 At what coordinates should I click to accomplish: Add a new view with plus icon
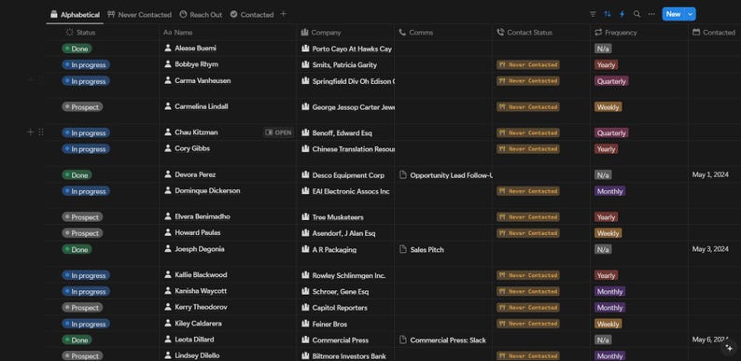(x=283, y=14)
